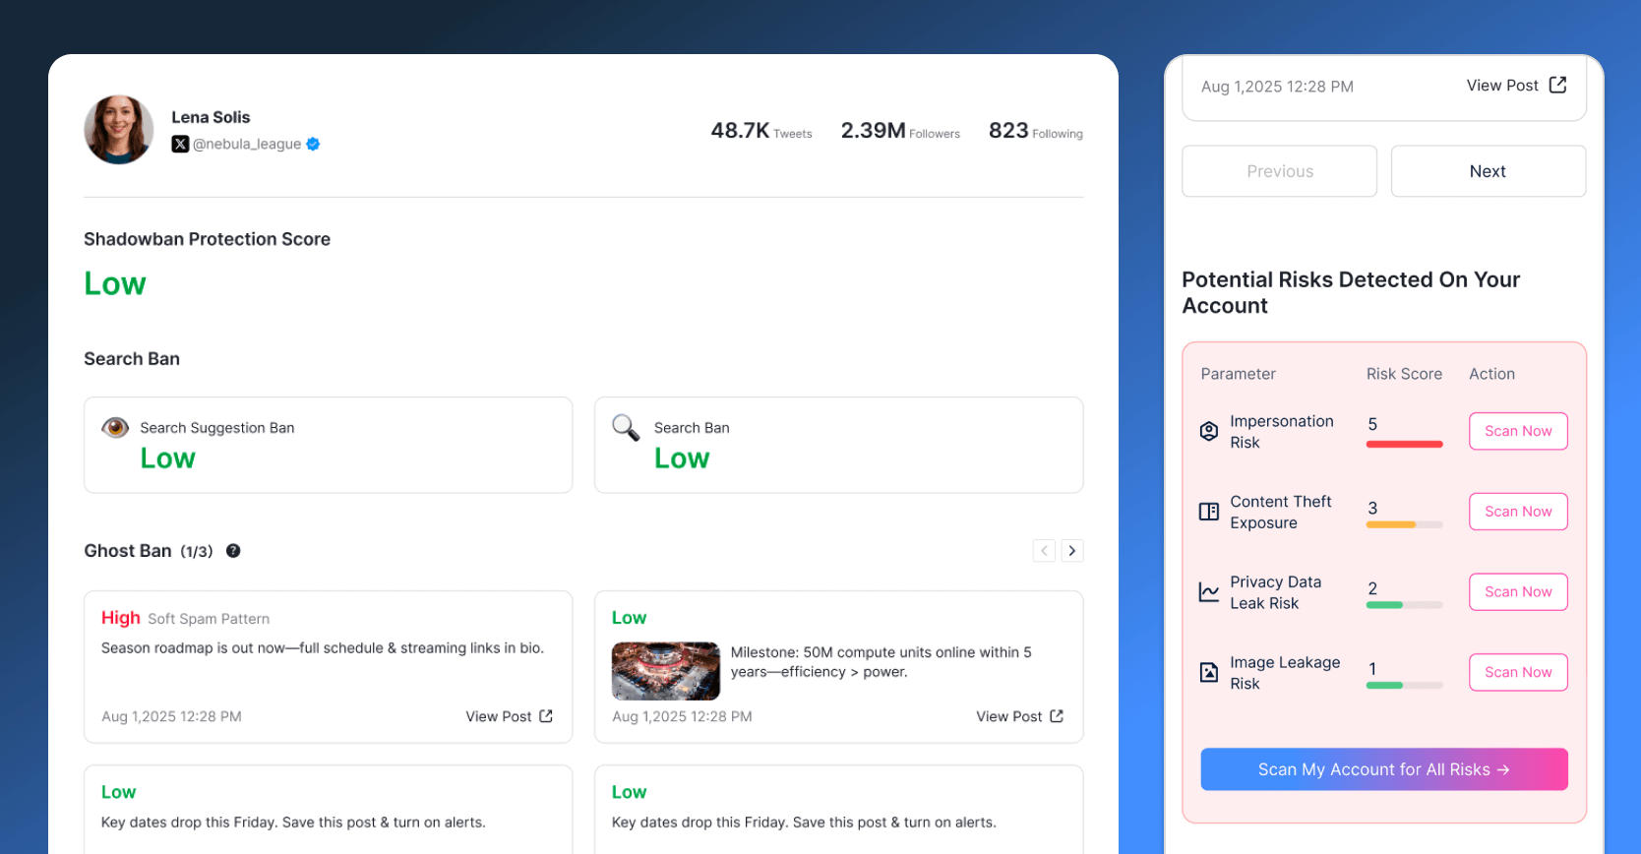This screenshot has height=854, width=1641.
Task: Click the Image Leakage green score bar
Action: click(1405, 686)
